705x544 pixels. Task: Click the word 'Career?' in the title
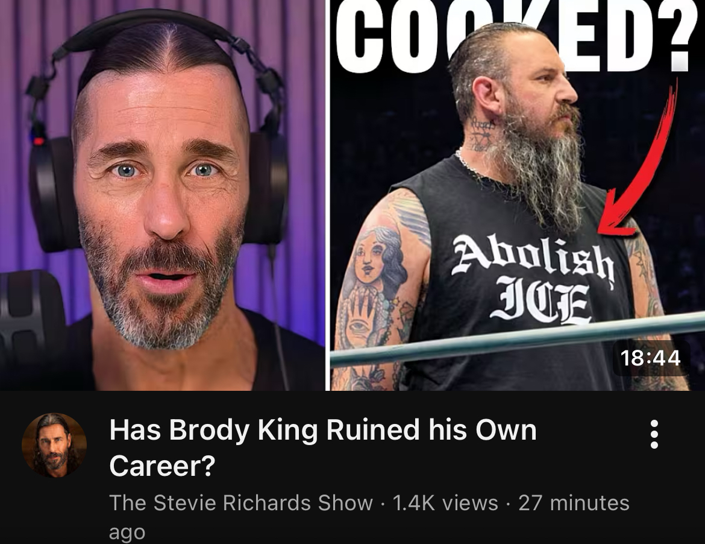point(162,465)
